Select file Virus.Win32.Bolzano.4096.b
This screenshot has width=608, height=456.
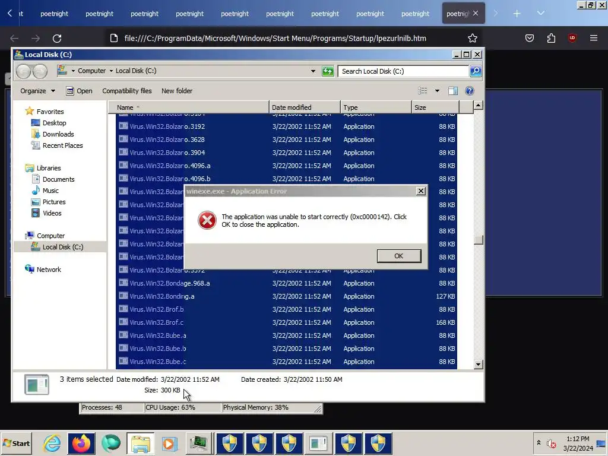point(287,179)
